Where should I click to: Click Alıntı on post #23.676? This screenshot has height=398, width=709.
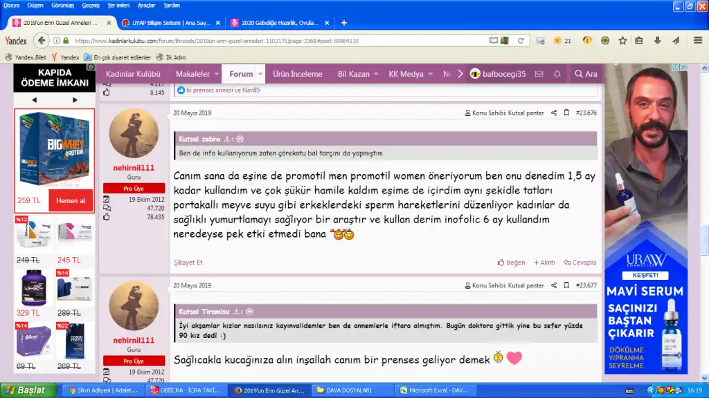544,262
